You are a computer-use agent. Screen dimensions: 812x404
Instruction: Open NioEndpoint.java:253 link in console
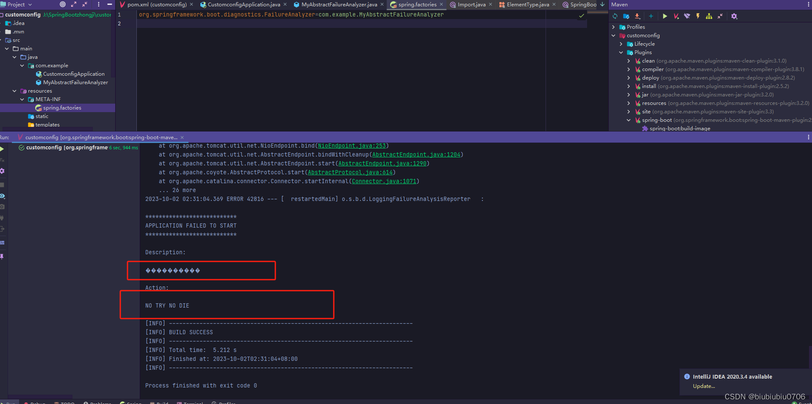click(352, 146)
